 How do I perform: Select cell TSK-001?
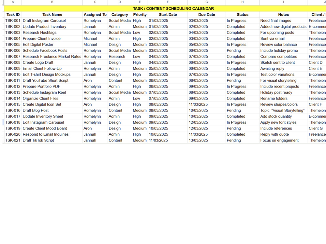(x=13, y=20)
